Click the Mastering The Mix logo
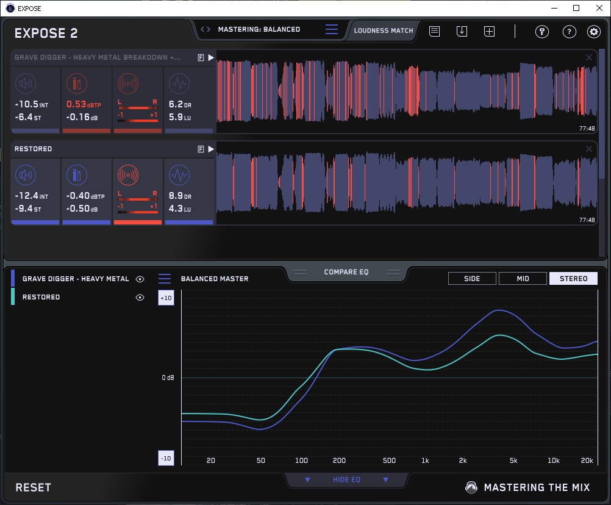Screen dimensions: 611x505 [x=527, y=487]
